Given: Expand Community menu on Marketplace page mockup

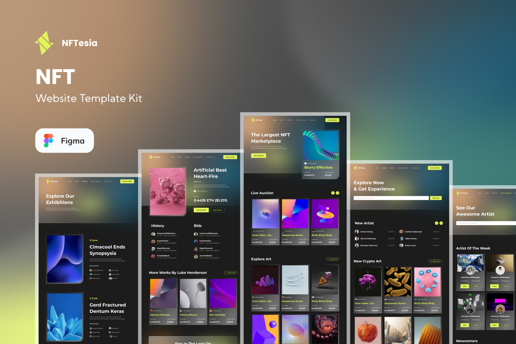Looking at the screenshot, I should point(313,120).
